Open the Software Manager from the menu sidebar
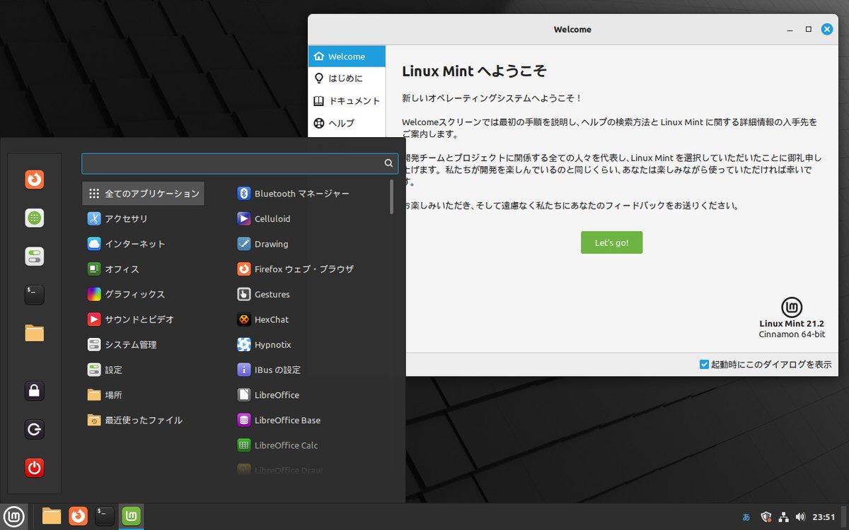The width and height of the screenshot is (849, 530). pos(34,218)
